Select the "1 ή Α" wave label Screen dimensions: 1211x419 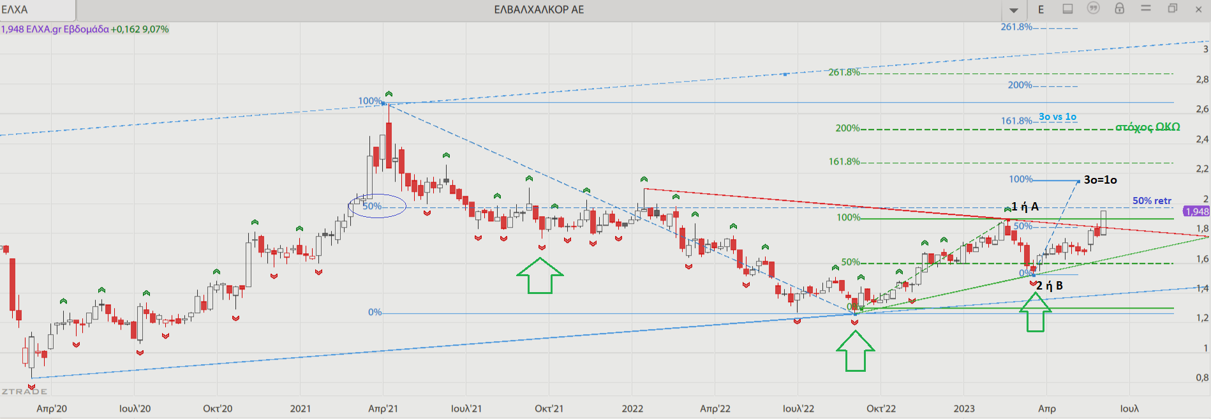1025,207
